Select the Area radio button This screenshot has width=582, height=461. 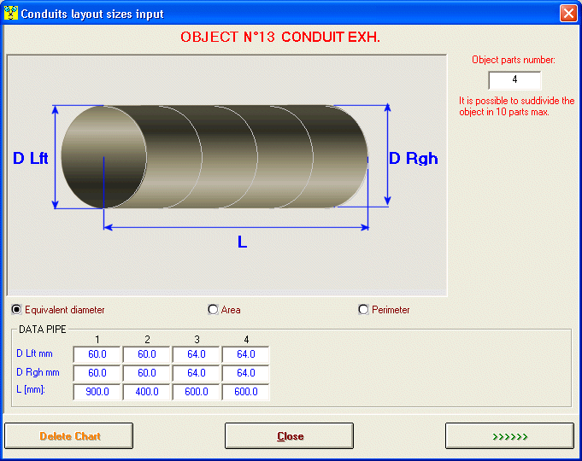click(213, 309)
